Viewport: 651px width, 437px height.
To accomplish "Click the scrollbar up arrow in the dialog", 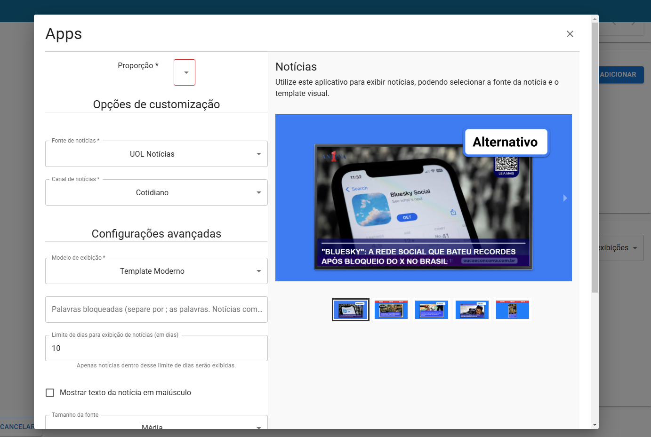I will (595, 19).
